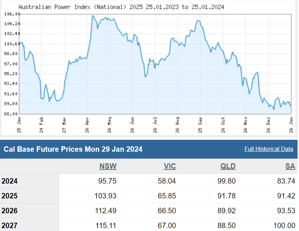Choose the 2027 row label
Viewport: 299px width, 231px height.
tap(9, 226)
